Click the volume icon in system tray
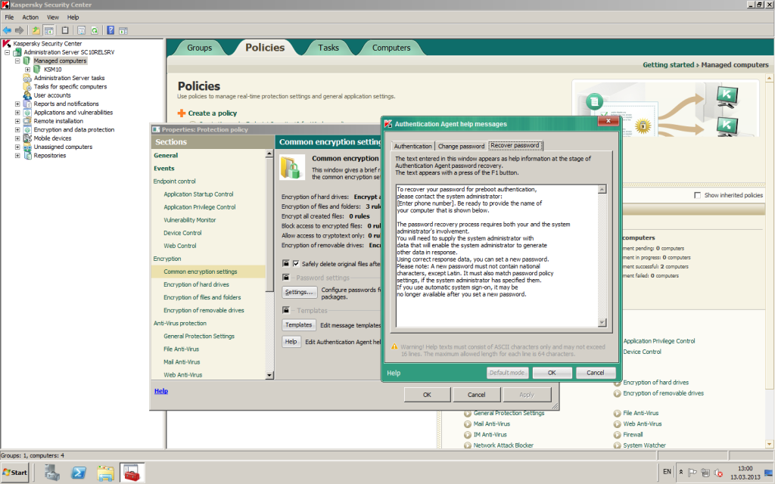Viewport: 775px width, 484px height. coord(719,472)
